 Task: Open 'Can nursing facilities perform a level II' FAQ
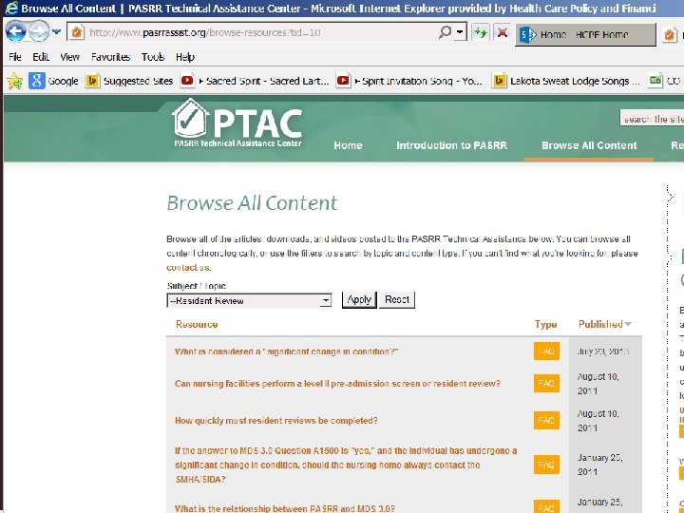(337, 384)
